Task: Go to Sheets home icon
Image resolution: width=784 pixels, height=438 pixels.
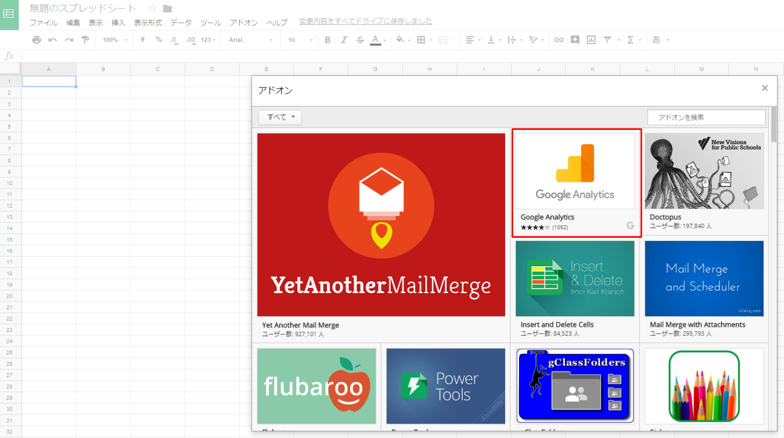Action: coord(9,14)
